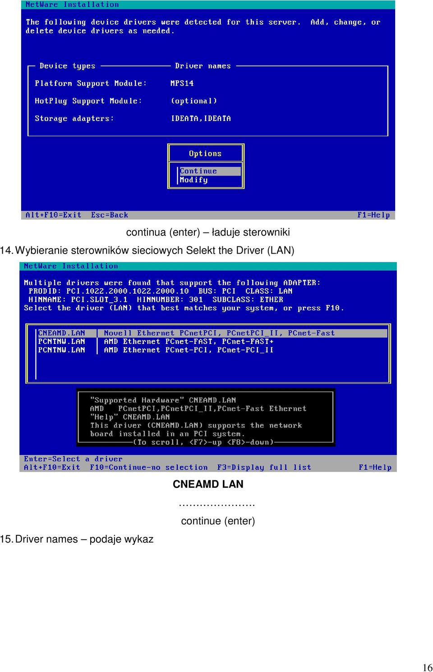The height and width of the screenshot is (672, 433).
Task: Click F3=Display full list option
Action: [264, 467]
